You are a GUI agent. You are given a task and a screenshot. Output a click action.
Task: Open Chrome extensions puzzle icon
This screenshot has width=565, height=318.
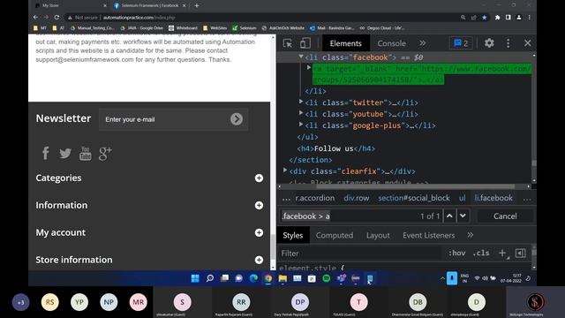[497, 18]
